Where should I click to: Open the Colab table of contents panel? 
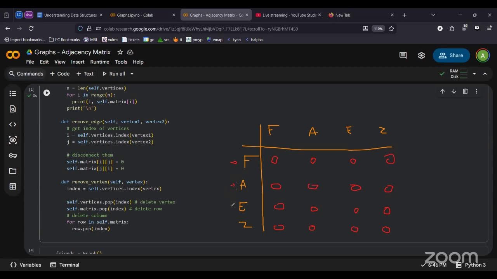(13, 93)
